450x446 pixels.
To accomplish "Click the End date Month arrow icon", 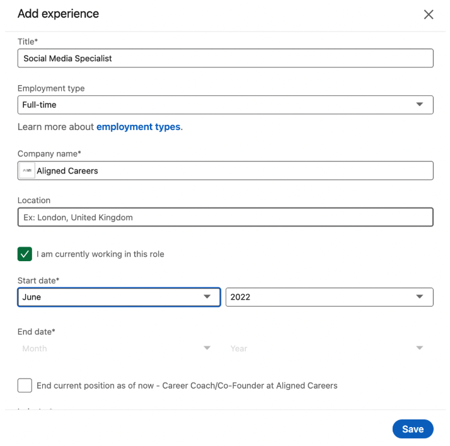I will coord(207,348).
